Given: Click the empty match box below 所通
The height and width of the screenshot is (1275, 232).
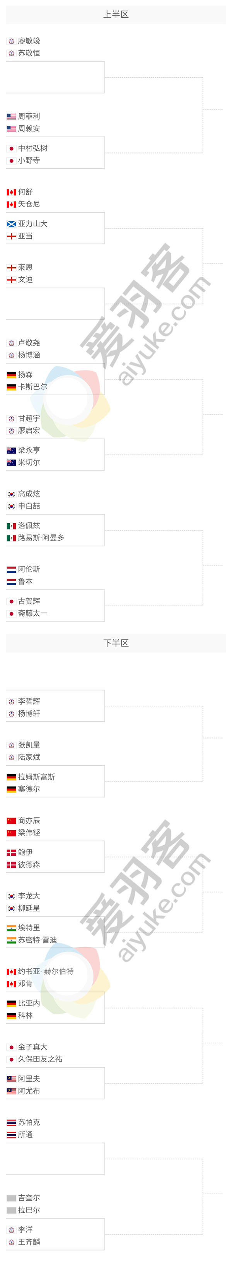Looking at the screenshot, I should 55,1159.
